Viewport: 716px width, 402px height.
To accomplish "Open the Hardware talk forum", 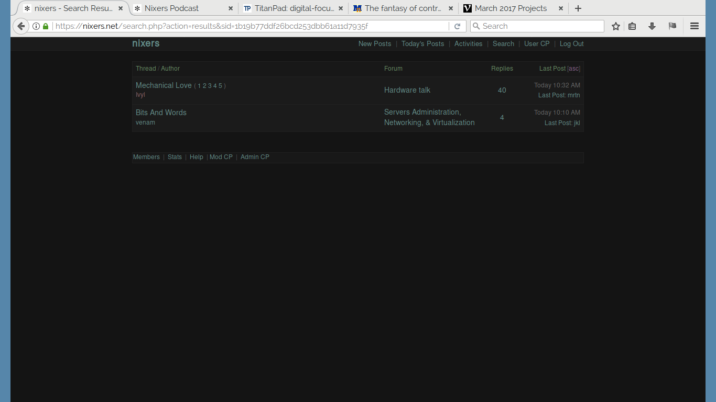I will pos(407,90).
